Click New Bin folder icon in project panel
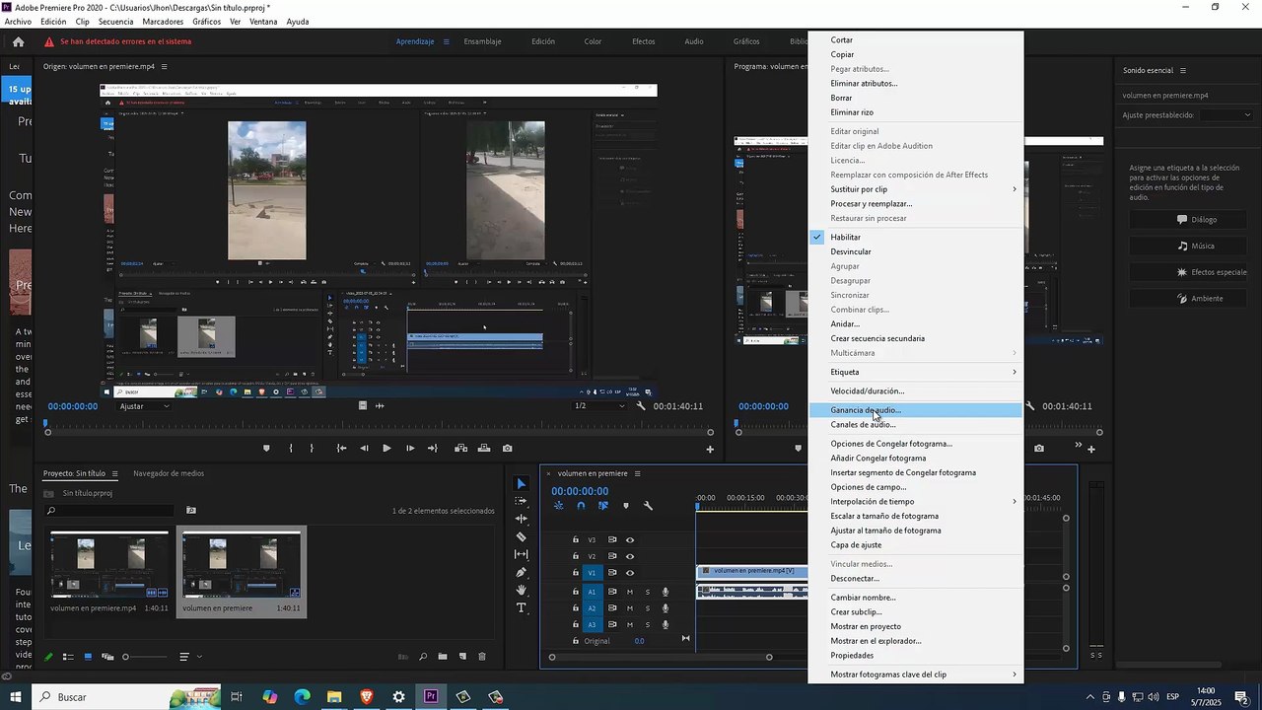Screen dimensions: 1262x710 click(443, 657)
